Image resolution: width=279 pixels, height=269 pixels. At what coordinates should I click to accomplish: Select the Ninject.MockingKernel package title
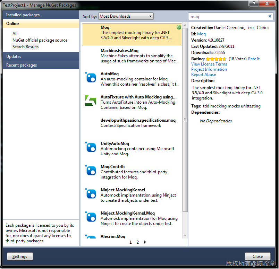point(123,190)
